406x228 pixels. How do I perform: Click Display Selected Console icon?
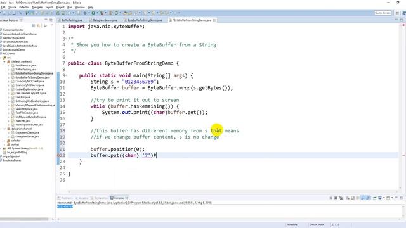pyautogui.click(x=380, y=198)
